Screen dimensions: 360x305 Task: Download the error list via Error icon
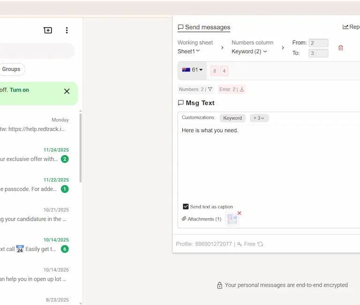pyautogui.click(x=242, y=89)
